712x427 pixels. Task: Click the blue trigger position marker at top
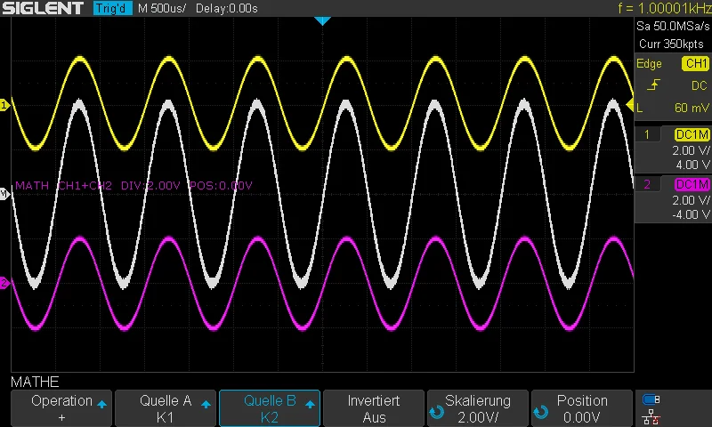(x=322, y=20)
